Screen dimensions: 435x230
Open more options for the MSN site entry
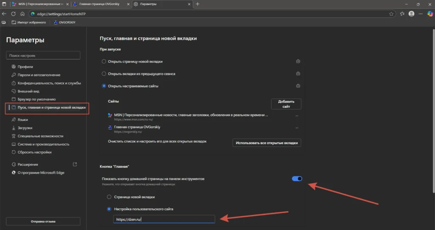tap(297, 116)
